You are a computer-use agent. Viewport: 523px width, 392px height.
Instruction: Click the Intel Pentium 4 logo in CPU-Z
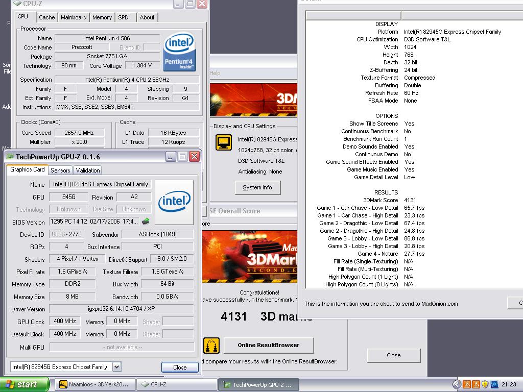tap(179, 52)
